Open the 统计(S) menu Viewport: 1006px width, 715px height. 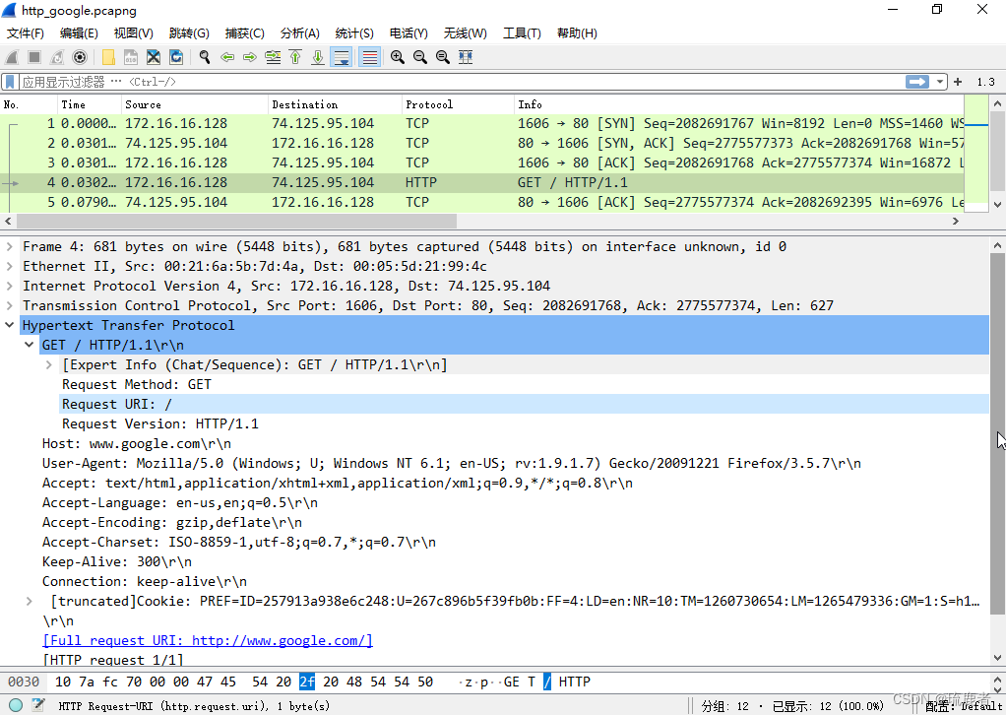(354, 33)
